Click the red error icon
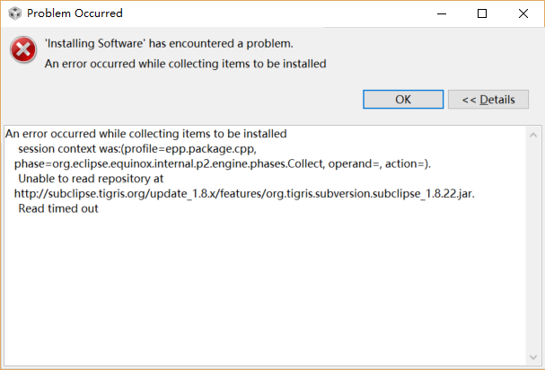545x370 pixels. [x=22, y=50]
